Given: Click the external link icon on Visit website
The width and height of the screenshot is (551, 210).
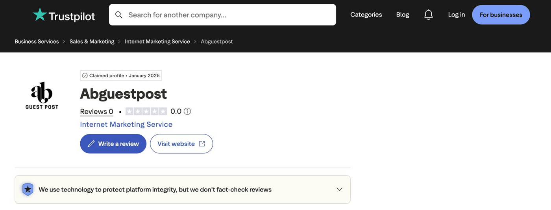Looking at the screenshot, I should 202,144.
